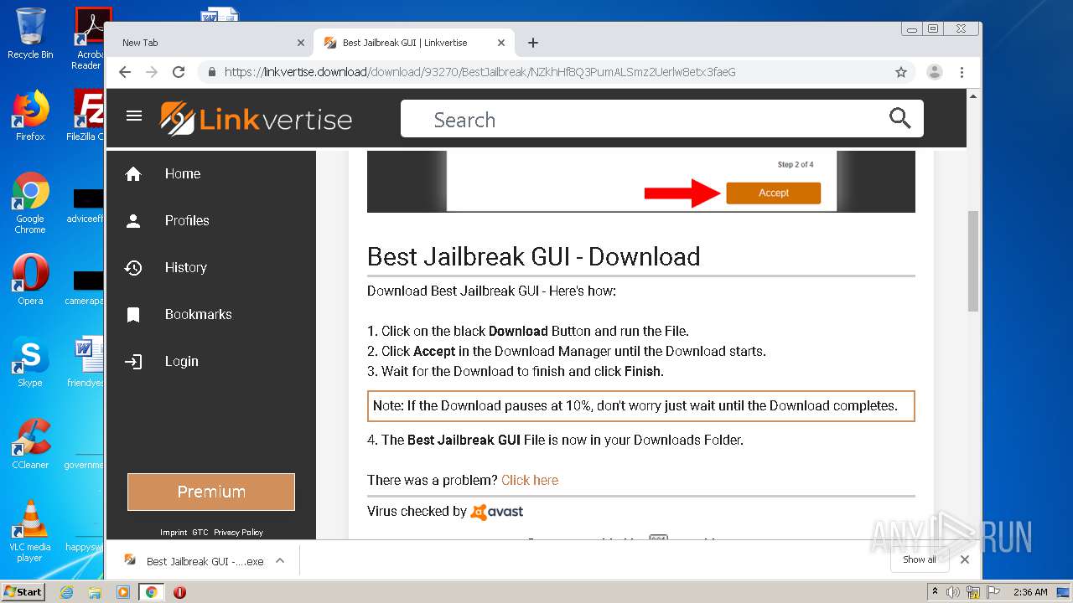Click the Opera icon in taskbar
The width and height of the screenshot is (1073, 603).
tap(179, 592)
